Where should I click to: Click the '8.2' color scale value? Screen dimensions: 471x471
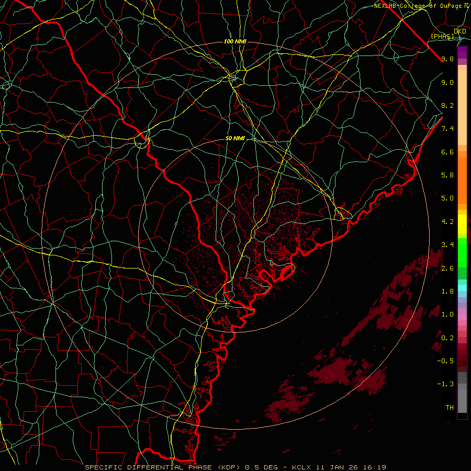click(447, 105)
